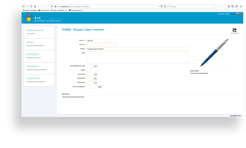Click the TOWAR - Długopis Signo niebieski heading
This screenshot has height=148, width=246.
tap(83, 29)
